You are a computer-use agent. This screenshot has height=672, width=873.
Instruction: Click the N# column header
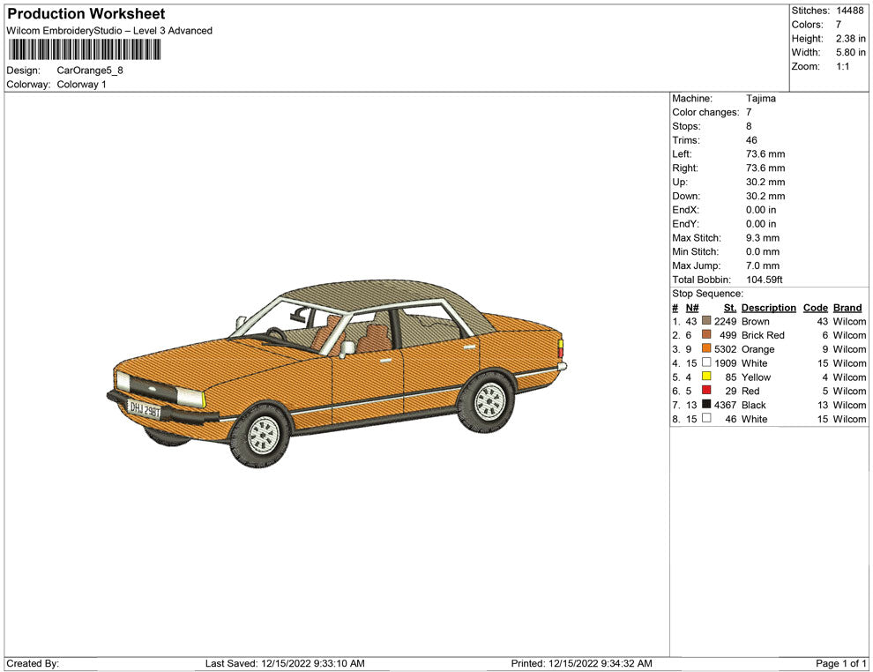pos(692,308)
